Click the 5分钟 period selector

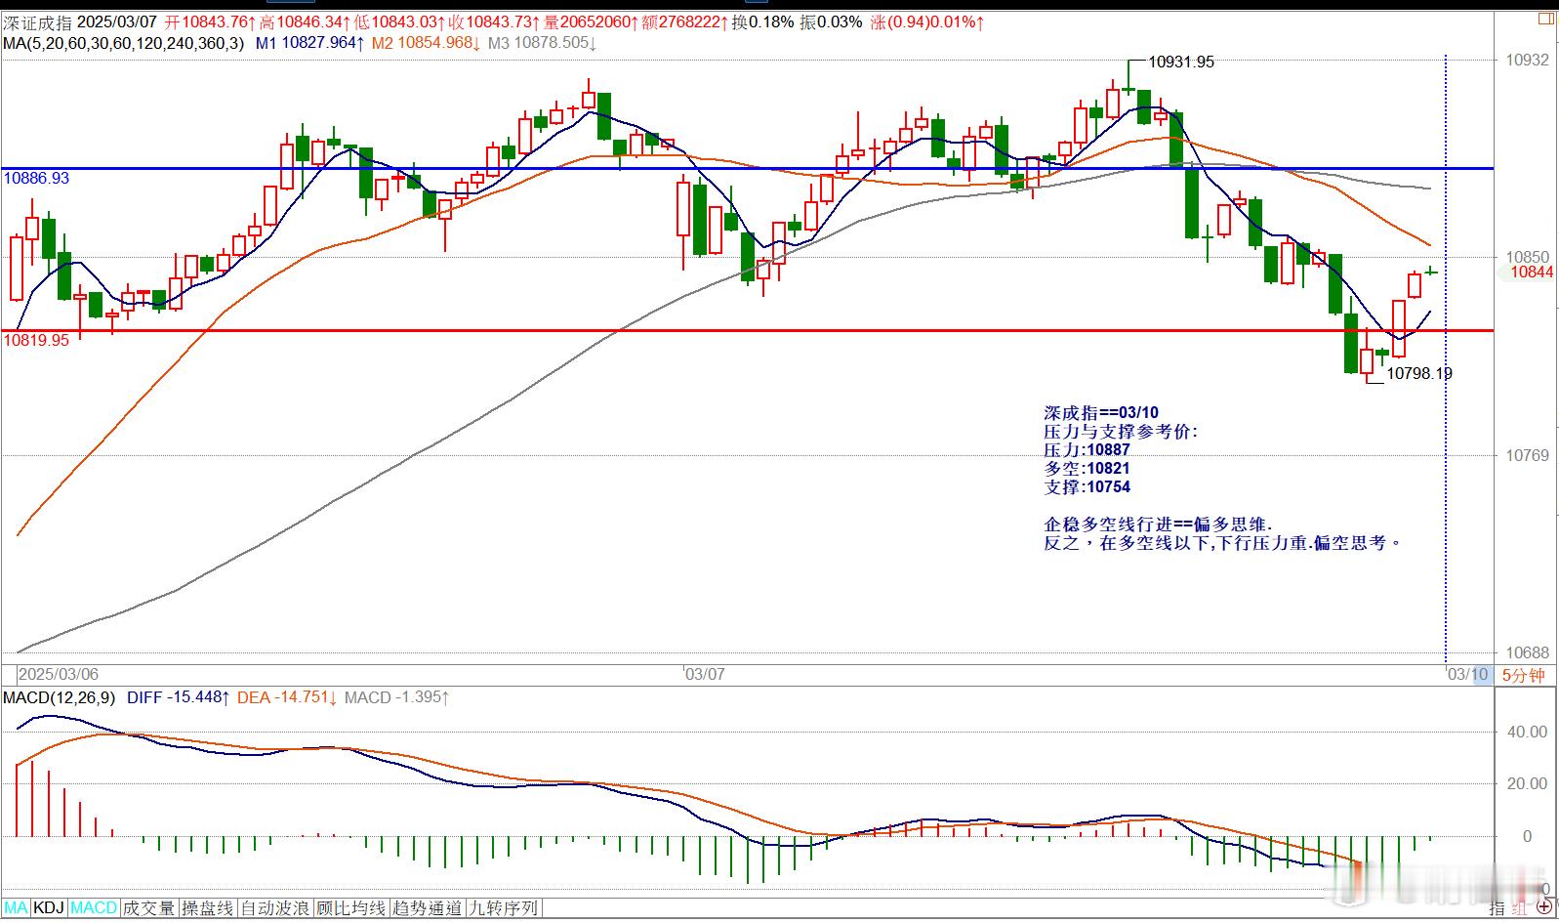pos(1523,675)
